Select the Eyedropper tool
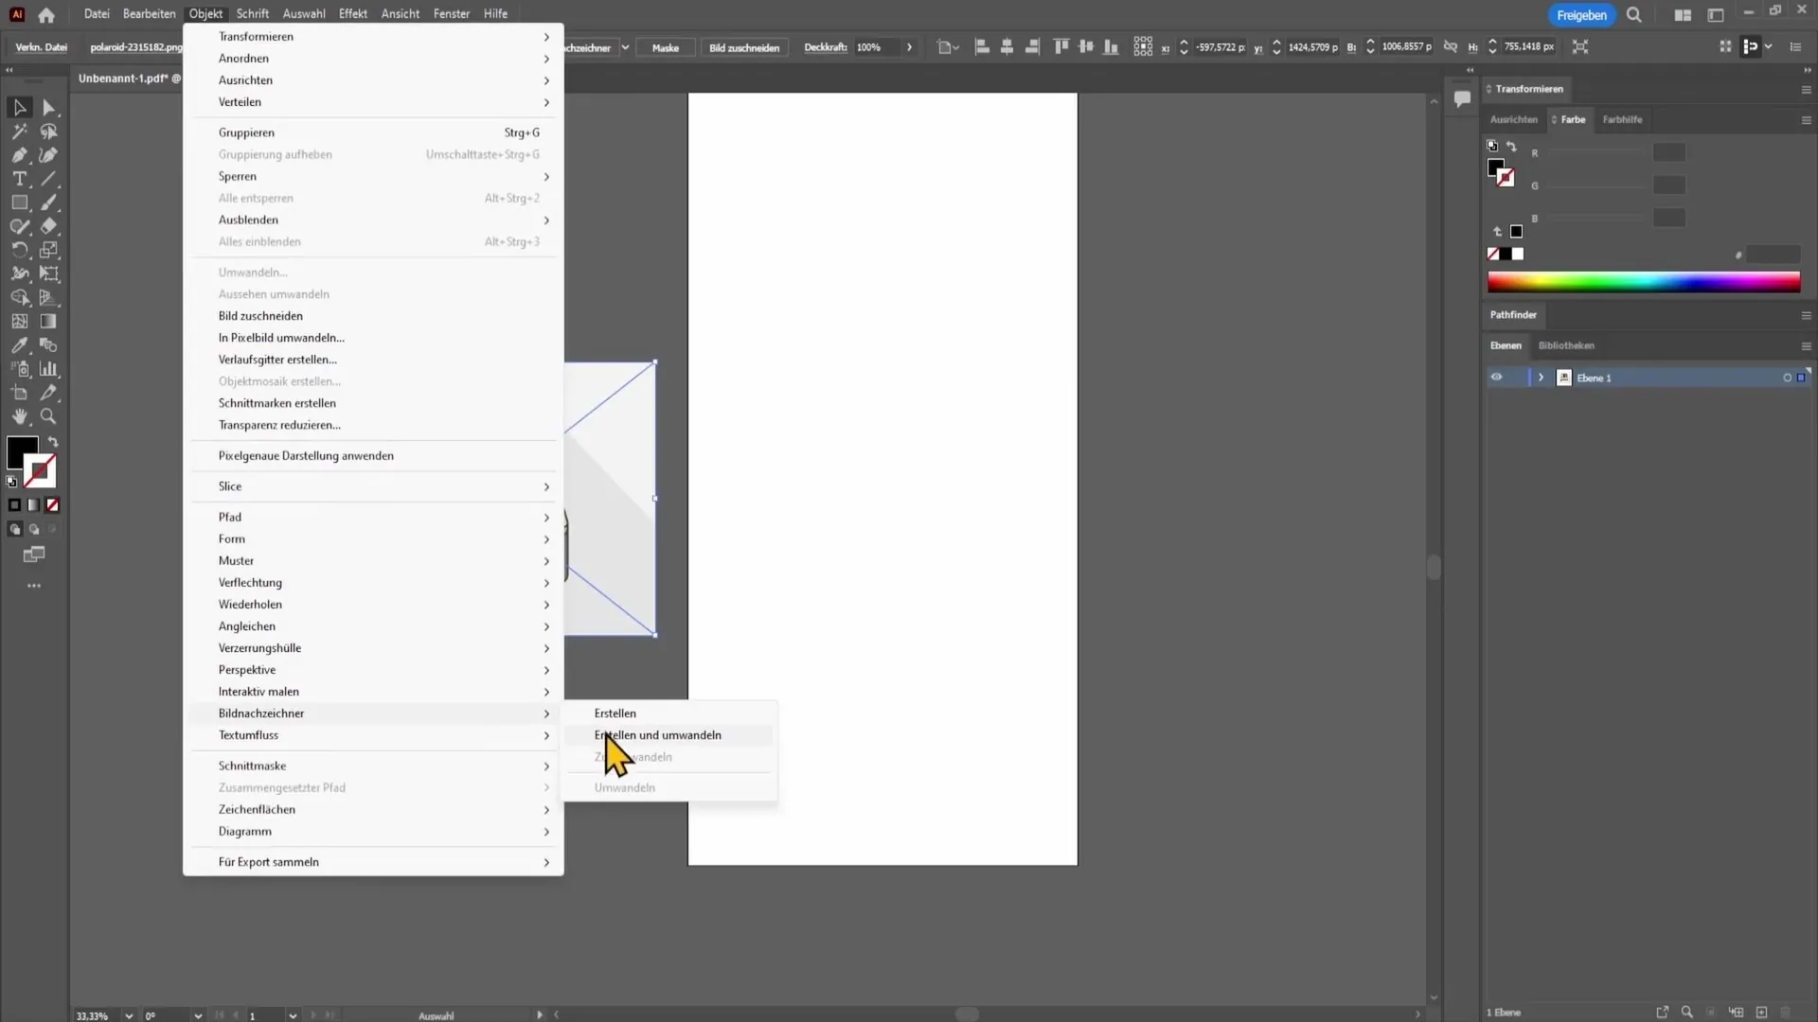1818x1022 pixels. click(20, 345)
